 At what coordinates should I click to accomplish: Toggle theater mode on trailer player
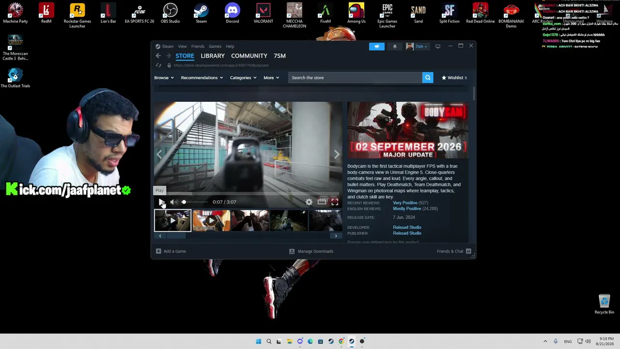point(322,202)
